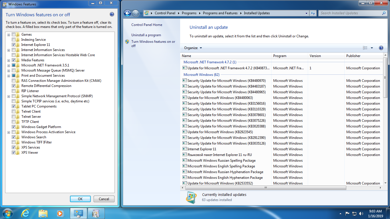The width and height of the screenshot is (390, 219).
Task: Open Windows Media Player from taskbar
Action: pos(60,213)
